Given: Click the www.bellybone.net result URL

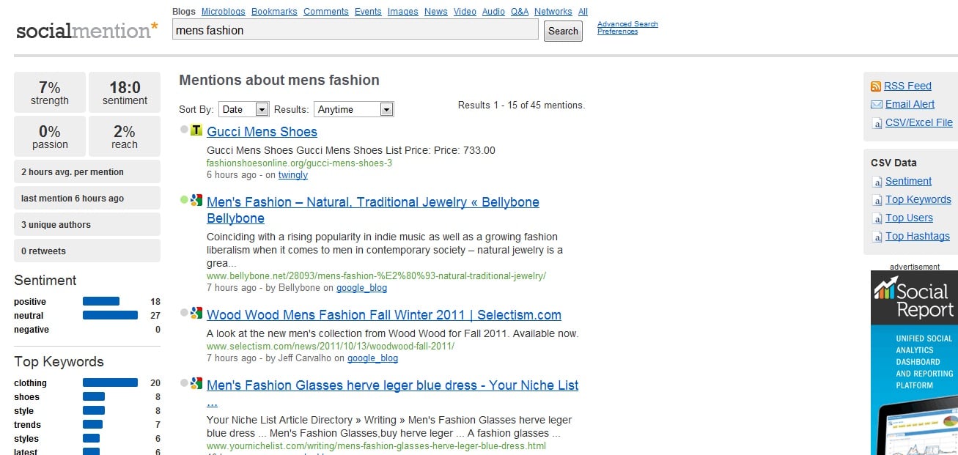Looking at the screenshot, I should (376, 276).
